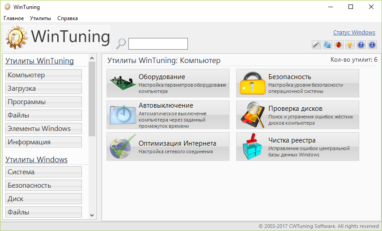This screenshot has width=382, height=231.
Task: Click the brush and cubes Чистка реестра icon
Action: pos(253,147)
